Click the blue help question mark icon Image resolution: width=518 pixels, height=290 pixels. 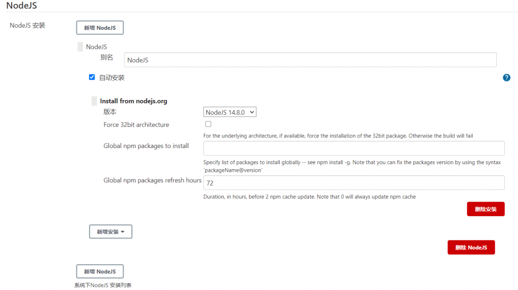pos(506,78)
